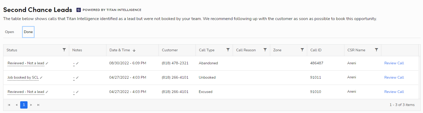423x113 pixels.
Task: Open the Call Type column filter
Action: [228, 50]
